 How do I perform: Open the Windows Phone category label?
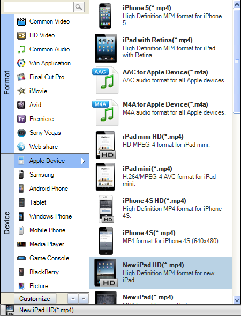click(x=50, y=216)
